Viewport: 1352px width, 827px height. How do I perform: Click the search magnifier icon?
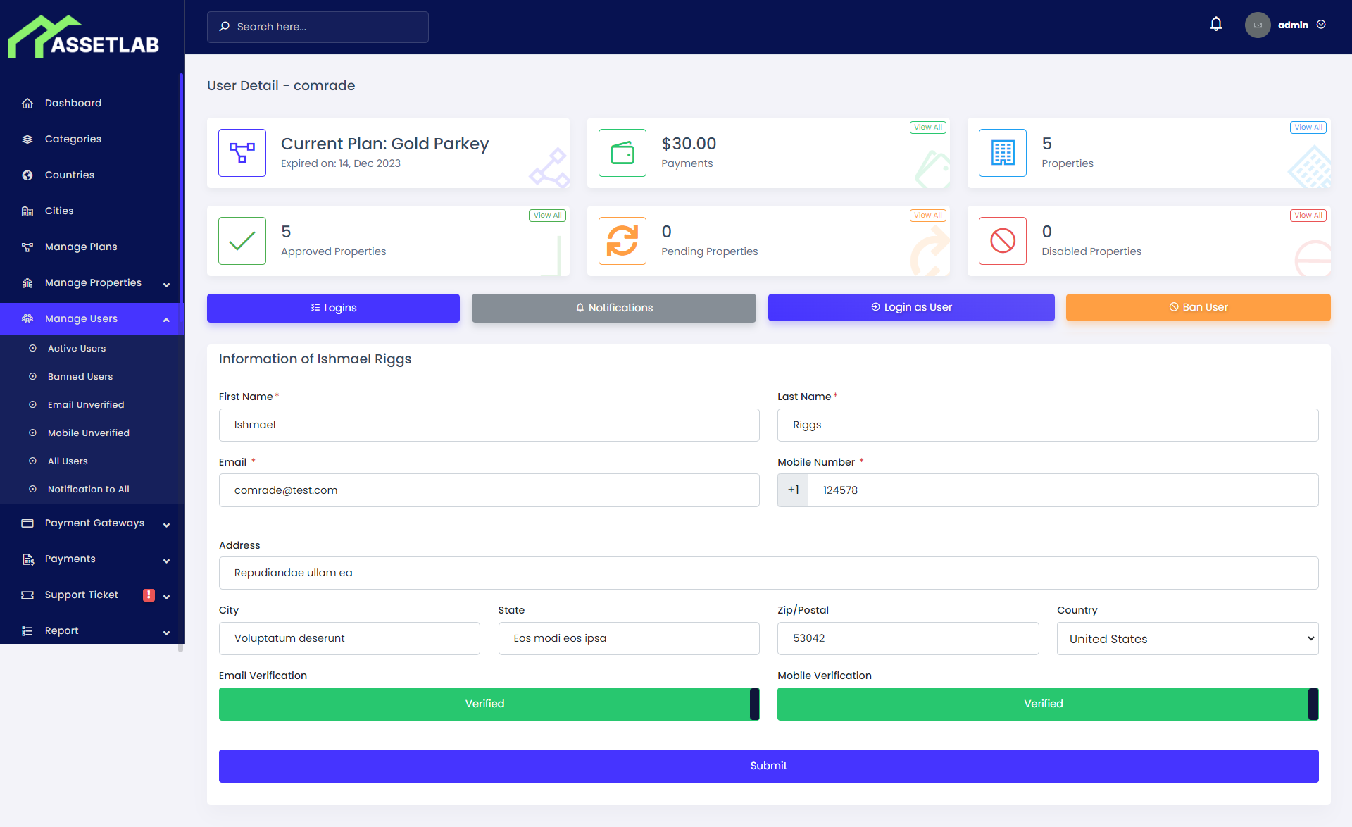pos(224,26)
